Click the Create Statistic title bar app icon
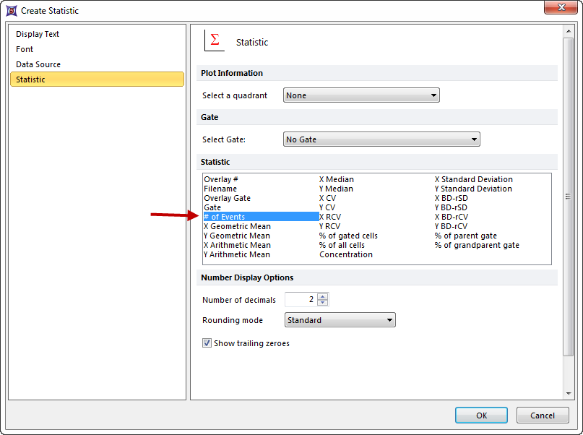This screenshot has height=435, width=583. (x=11, y=10)
